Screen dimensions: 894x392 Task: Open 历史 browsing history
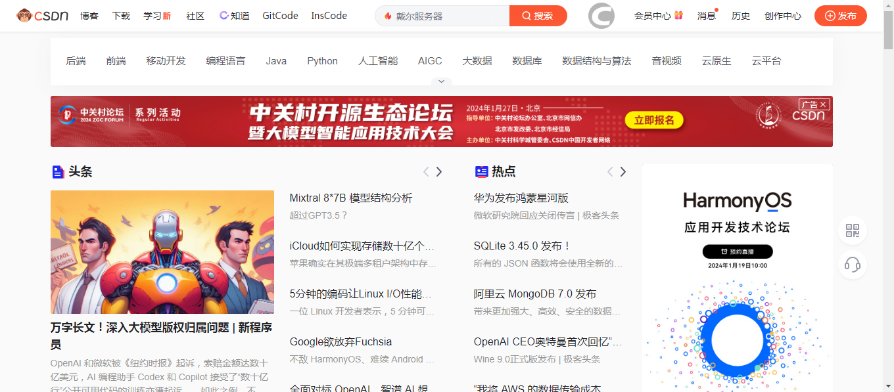coord(741,16)
